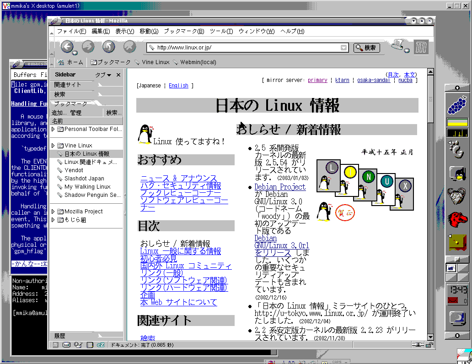Open the osaka-sandai mirror link
The width and height of the screenshot is (472, 364).
(374, 80)
